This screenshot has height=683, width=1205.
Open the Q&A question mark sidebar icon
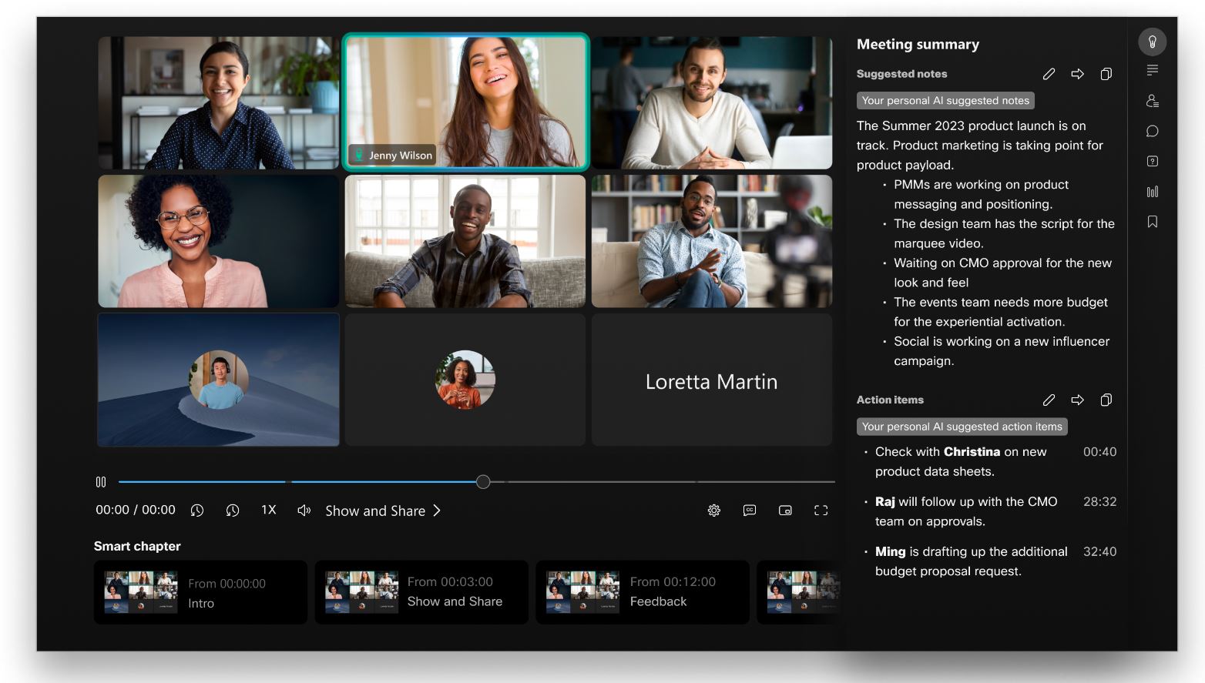pos(1152,161)
